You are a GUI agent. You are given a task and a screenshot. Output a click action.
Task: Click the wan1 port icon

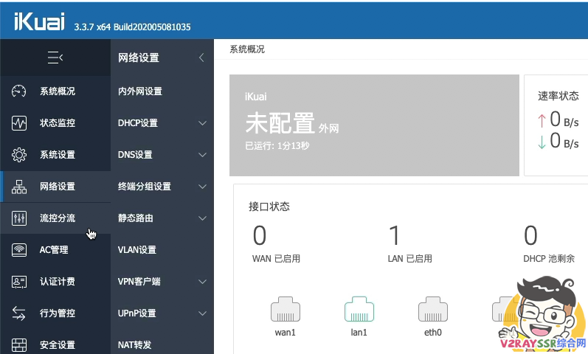coord(285,310)
